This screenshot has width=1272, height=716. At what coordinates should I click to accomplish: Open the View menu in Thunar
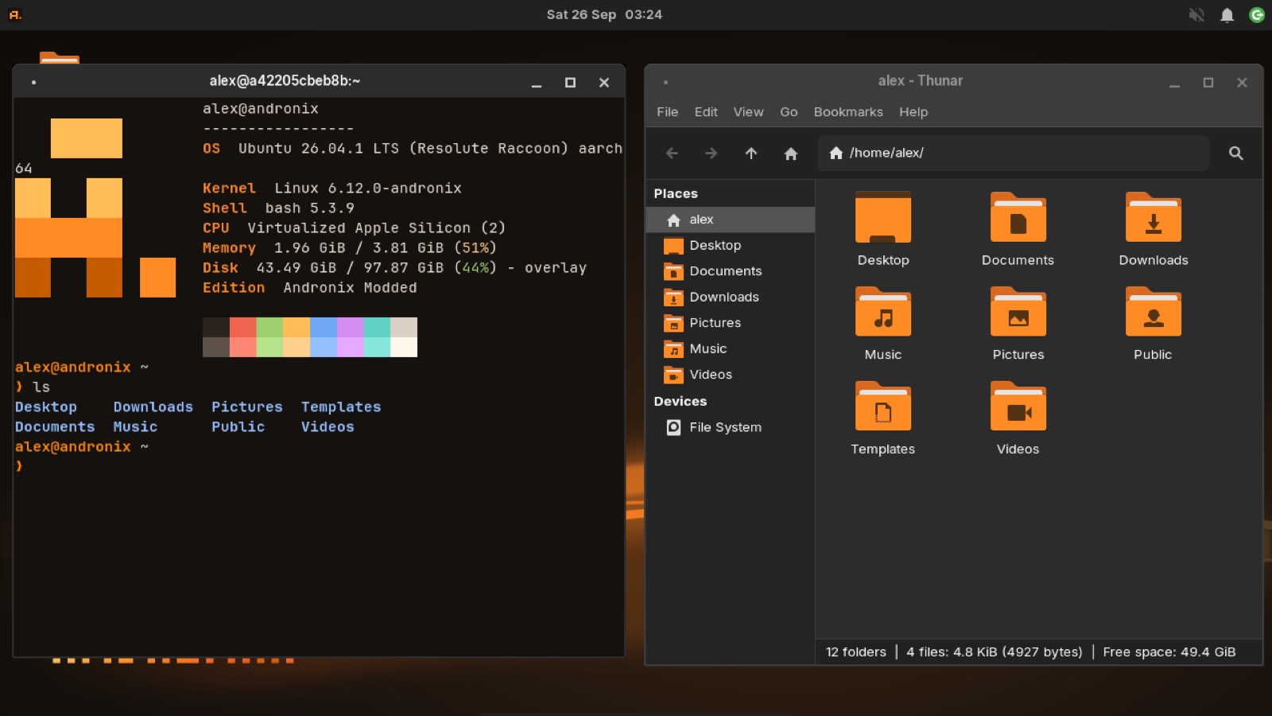pos(748,112)
